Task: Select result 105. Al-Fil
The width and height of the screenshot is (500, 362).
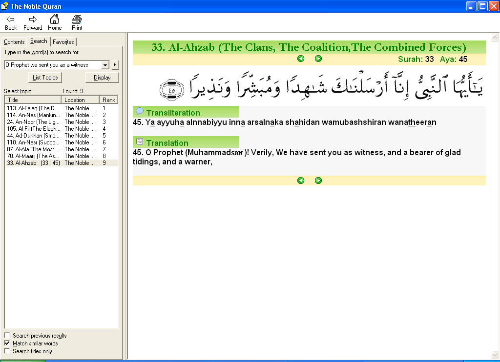Action: pos(62,129)
